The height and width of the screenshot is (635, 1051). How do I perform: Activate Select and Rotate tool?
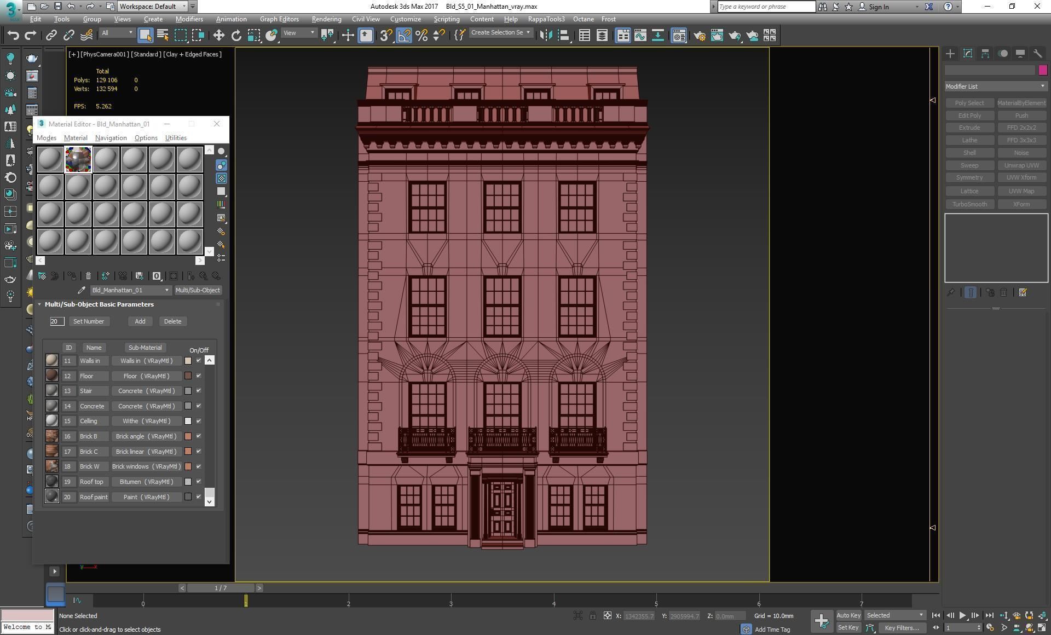[236, 36]
